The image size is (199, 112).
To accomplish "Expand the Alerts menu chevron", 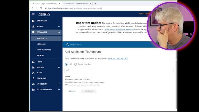I will [x=59, y=26].
